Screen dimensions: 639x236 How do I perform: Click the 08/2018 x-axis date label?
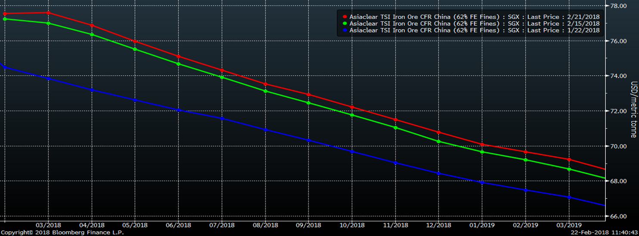click(x=265, y=224)
